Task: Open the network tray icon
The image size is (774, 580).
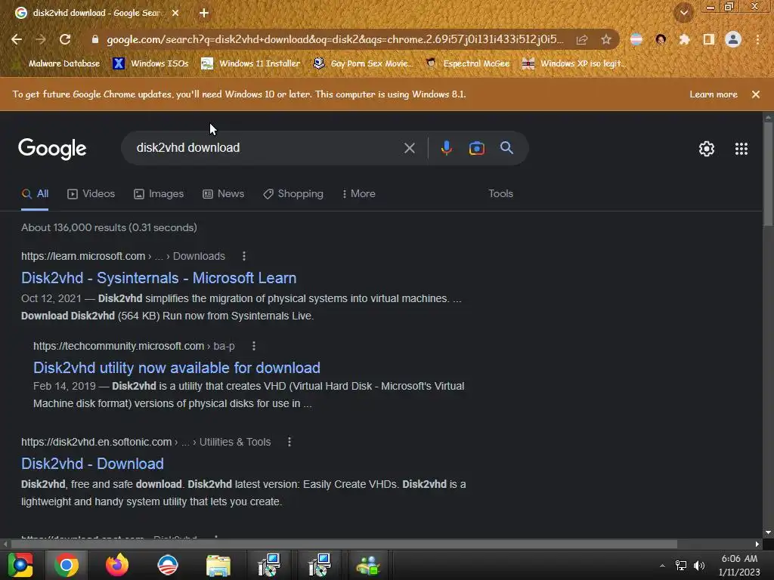Action: (681, 566)
